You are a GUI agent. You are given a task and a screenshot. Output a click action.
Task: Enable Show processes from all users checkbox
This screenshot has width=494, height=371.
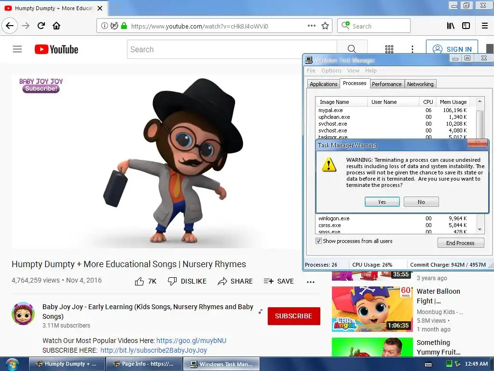(318, 241)
